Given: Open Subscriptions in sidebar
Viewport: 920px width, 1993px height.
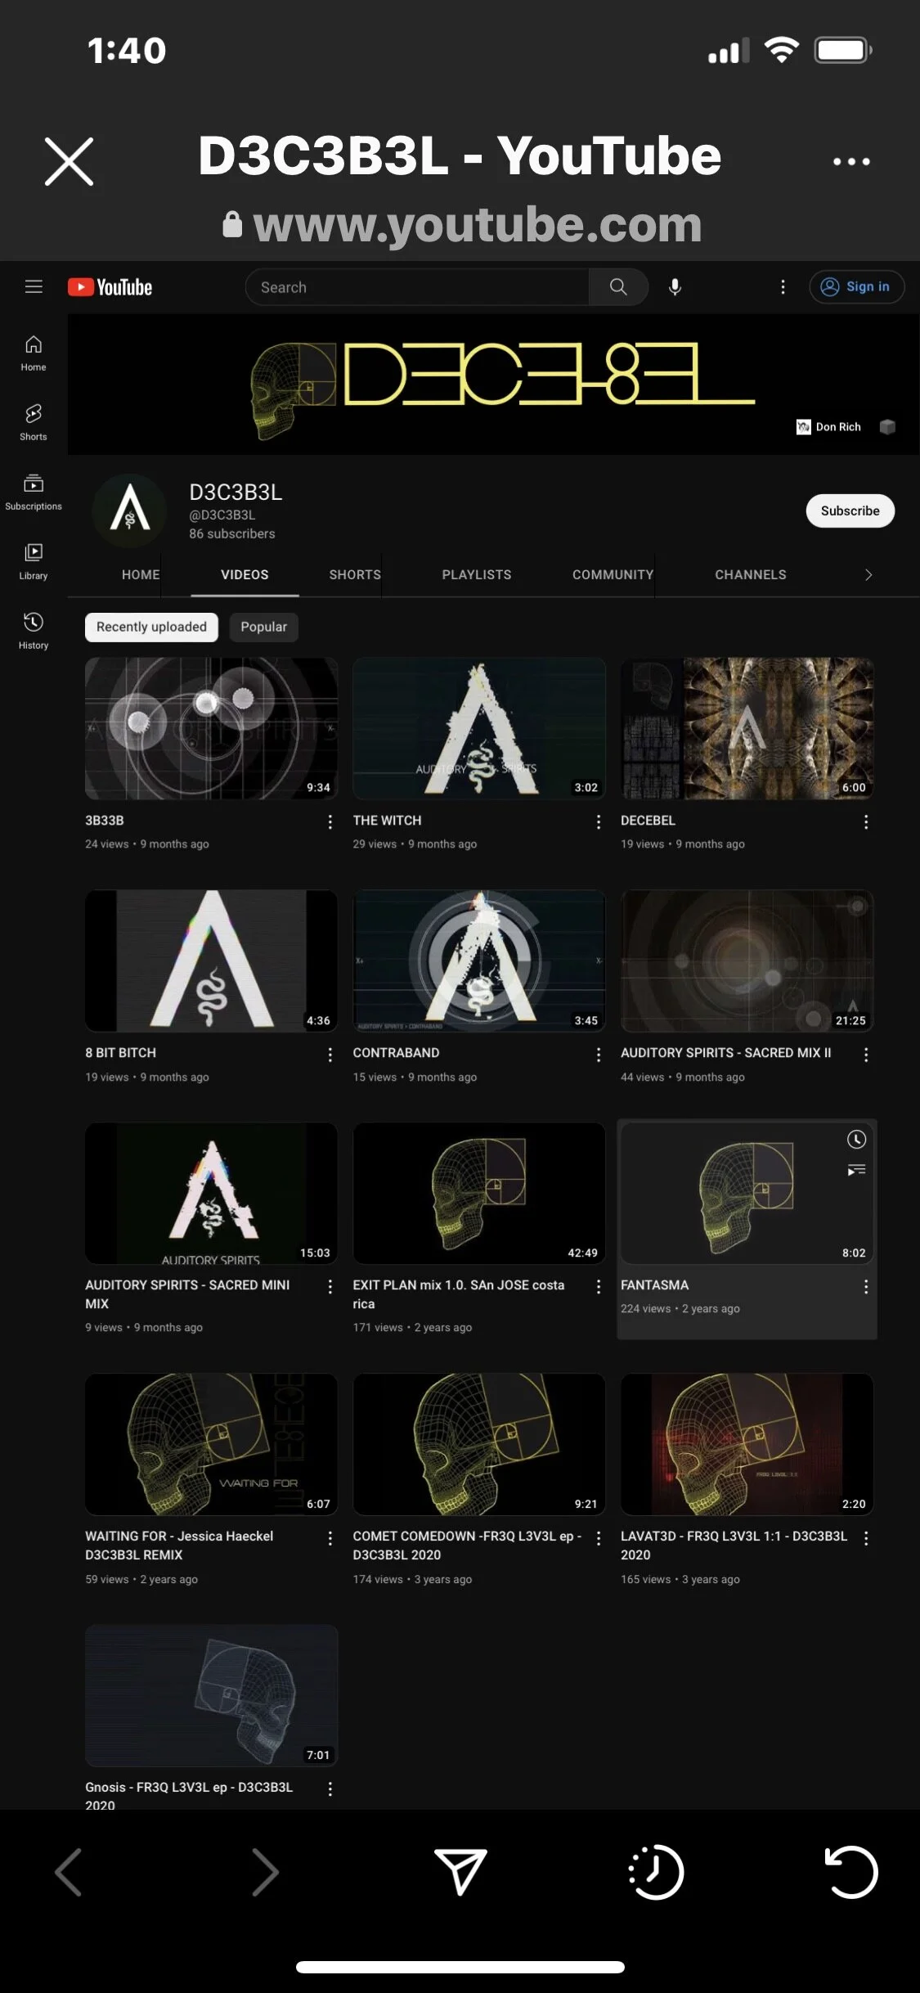Looking at the screenshot, I should [34, 493].
